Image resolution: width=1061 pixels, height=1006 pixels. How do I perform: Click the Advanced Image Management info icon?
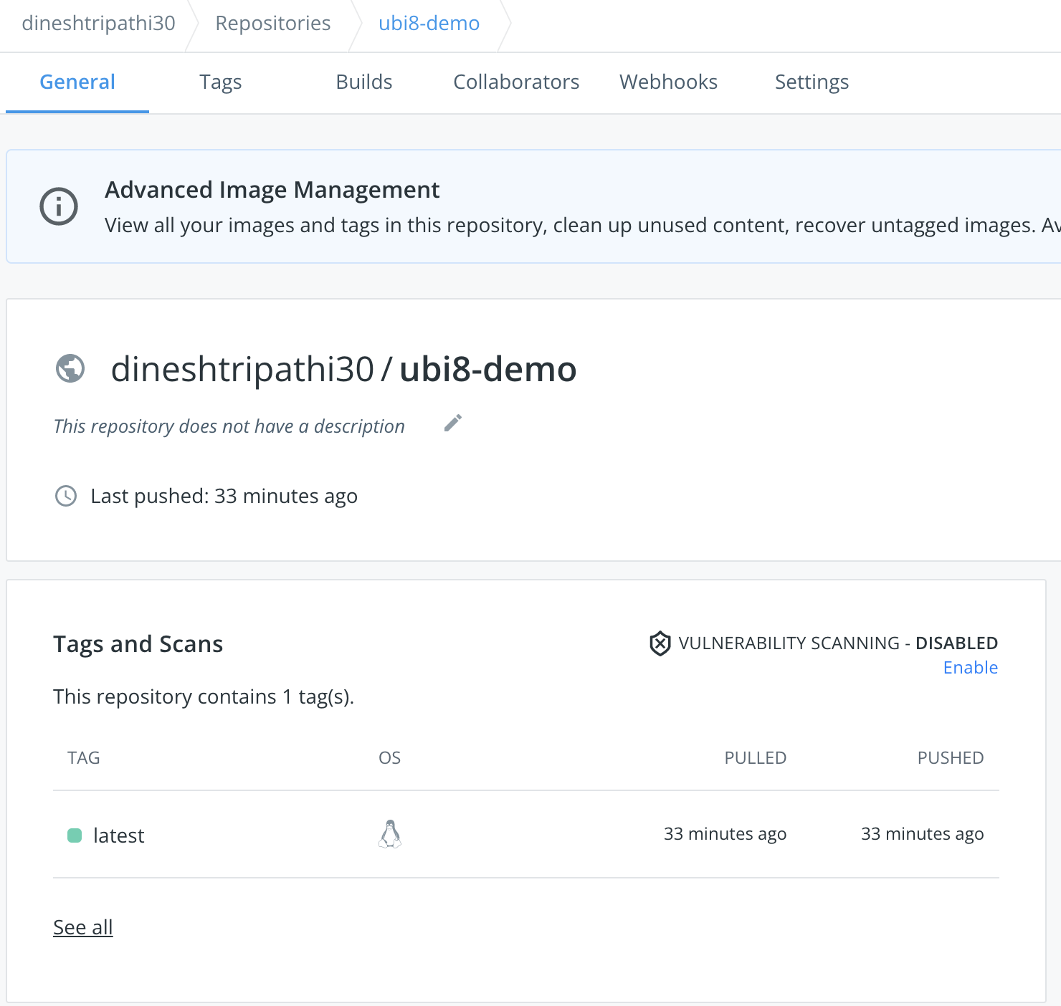point(58,206)
